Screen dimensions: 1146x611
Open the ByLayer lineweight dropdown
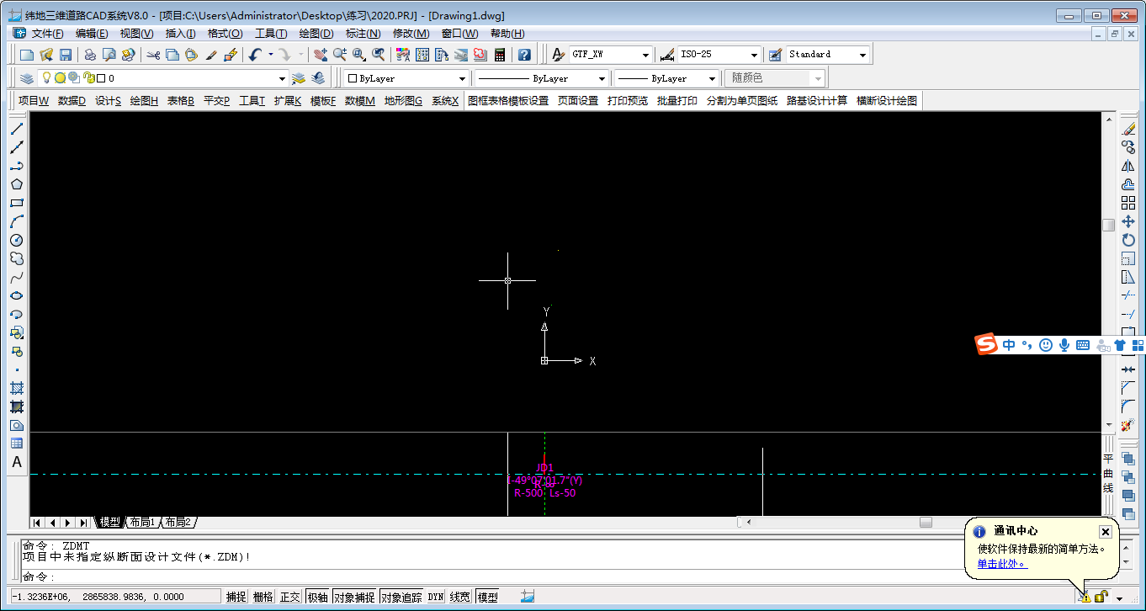tap(712, 78)
